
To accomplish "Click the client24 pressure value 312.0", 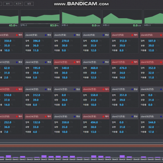I will tap(36, 95).
